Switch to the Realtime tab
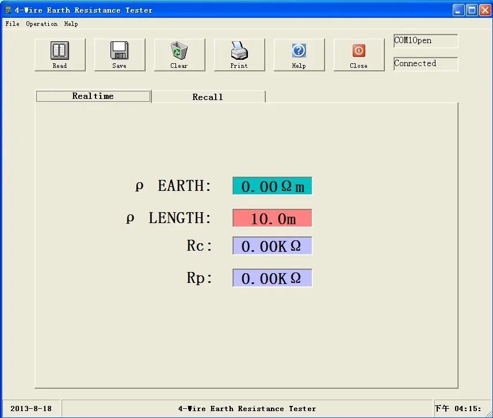 coord(93,96)
